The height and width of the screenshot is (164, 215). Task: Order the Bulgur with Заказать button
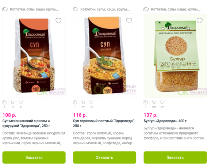175,157
